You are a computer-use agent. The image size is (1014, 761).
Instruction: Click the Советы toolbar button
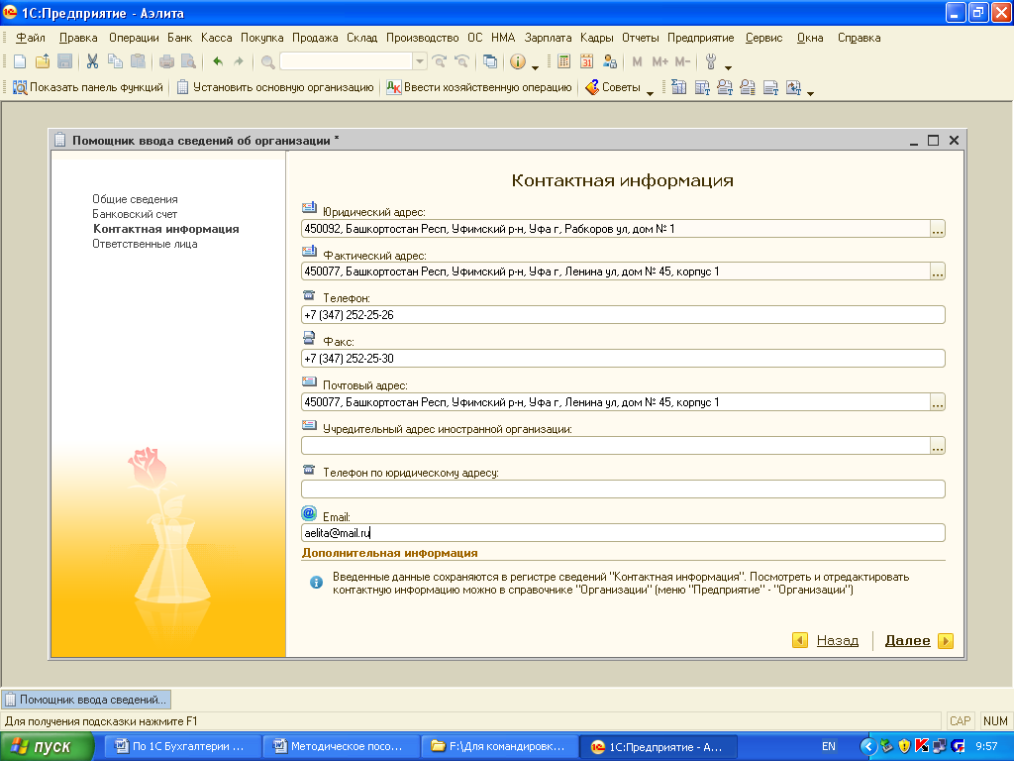coord(613,87)
